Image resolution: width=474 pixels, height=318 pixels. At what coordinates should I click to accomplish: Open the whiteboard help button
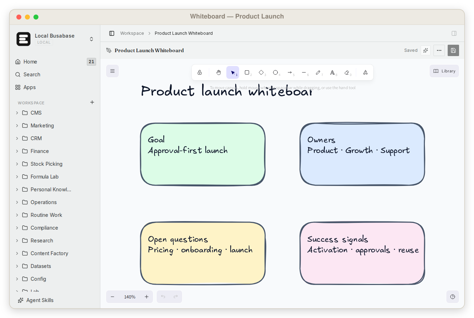(x=453, y=297)
